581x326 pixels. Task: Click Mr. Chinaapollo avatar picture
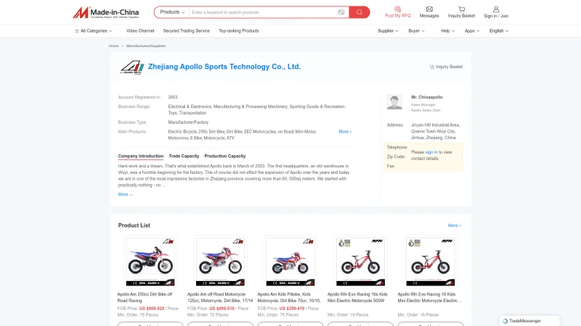[394, 101]
